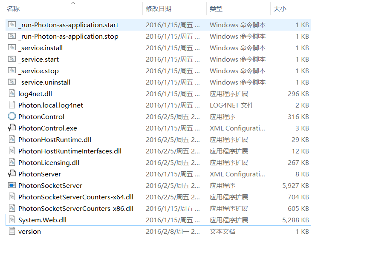The height and width of the screenshot is (261, 390).
Task: Click the 2016/2/8/周一 date cell
Action: 173,232
